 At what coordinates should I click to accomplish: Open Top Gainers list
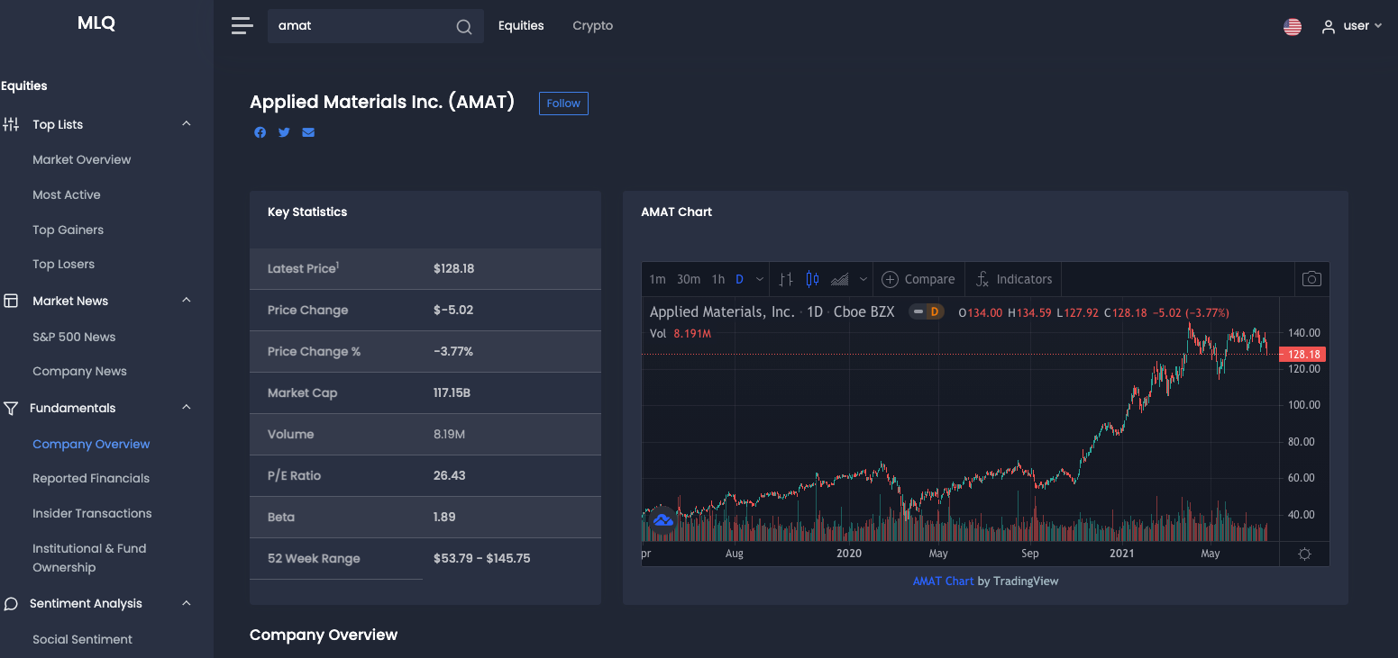pyautogui.click(x=68, y=230)
